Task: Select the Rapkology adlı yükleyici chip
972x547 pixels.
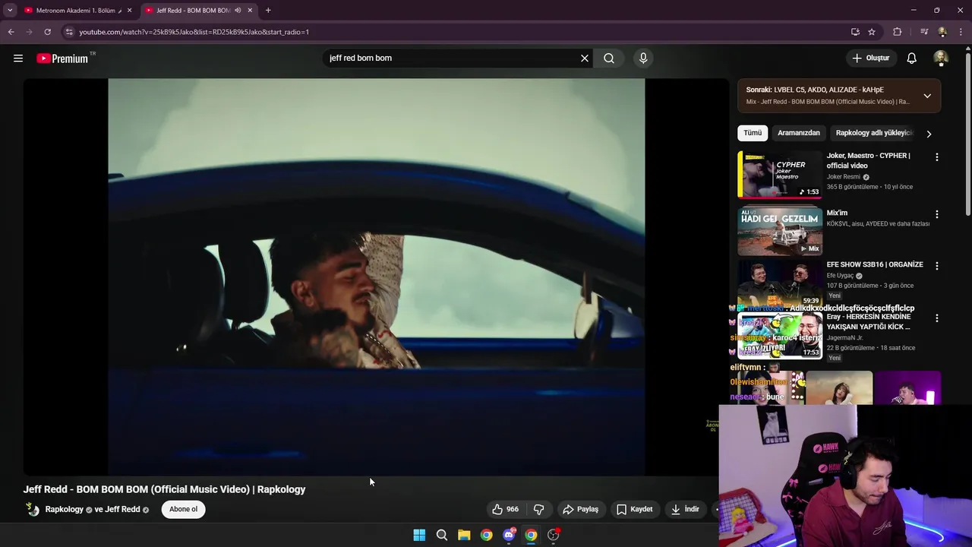Action: [x=873, y=133]
